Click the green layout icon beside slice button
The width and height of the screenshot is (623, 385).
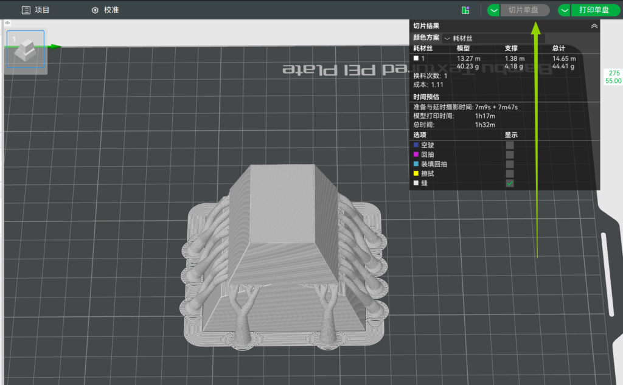coord(465,10)
